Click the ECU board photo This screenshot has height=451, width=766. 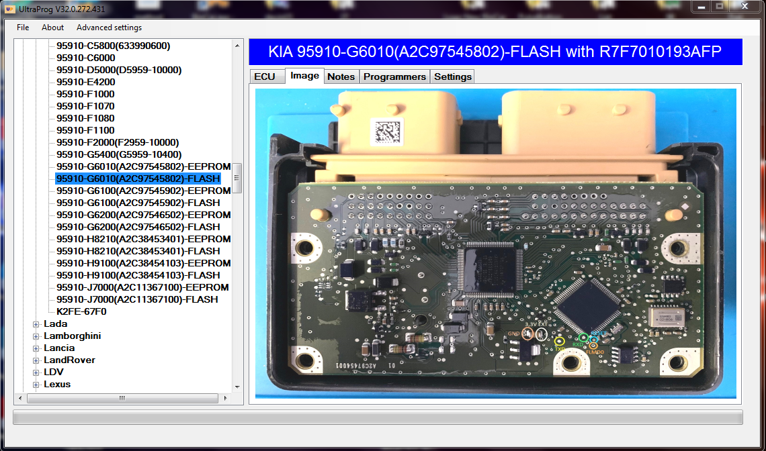(495, 243)
